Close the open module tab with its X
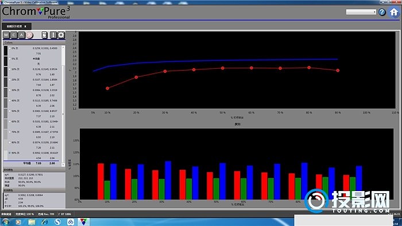This screenshot has width=402, height=226. coord(25,26)
